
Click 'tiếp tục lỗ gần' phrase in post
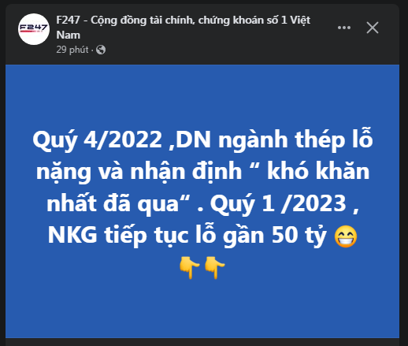(x=184, y=235)
